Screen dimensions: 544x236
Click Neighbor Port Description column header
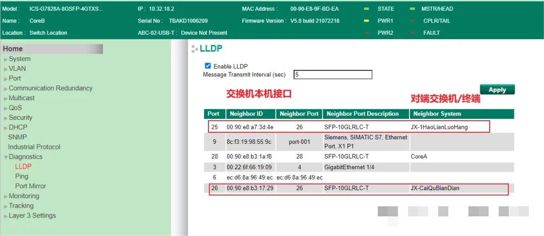pos(366,114)
